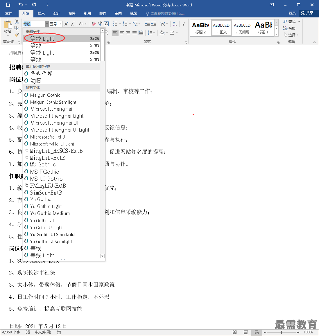Activate the Format Painter brush
This screenshot has width=319, height=336.
pyautogui.click(x=17, y=35)
